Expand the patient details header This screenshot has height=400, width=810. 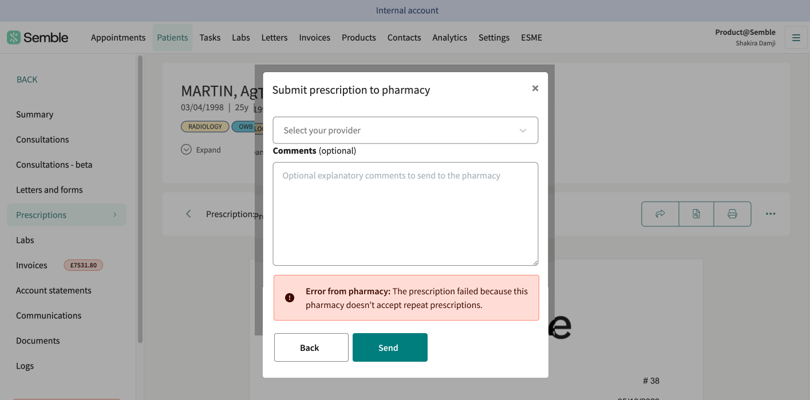pos(201,150)
